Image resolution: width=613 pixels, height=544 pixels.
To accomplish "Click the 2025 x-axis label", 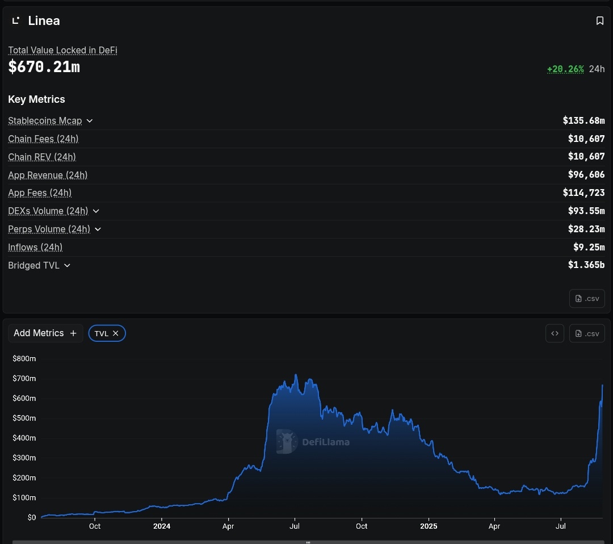I will 429,526.
